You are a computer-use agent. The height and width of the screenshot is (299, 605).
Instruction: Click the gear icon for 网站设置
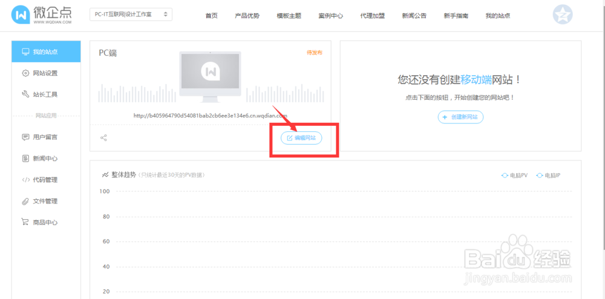(25, 73)
